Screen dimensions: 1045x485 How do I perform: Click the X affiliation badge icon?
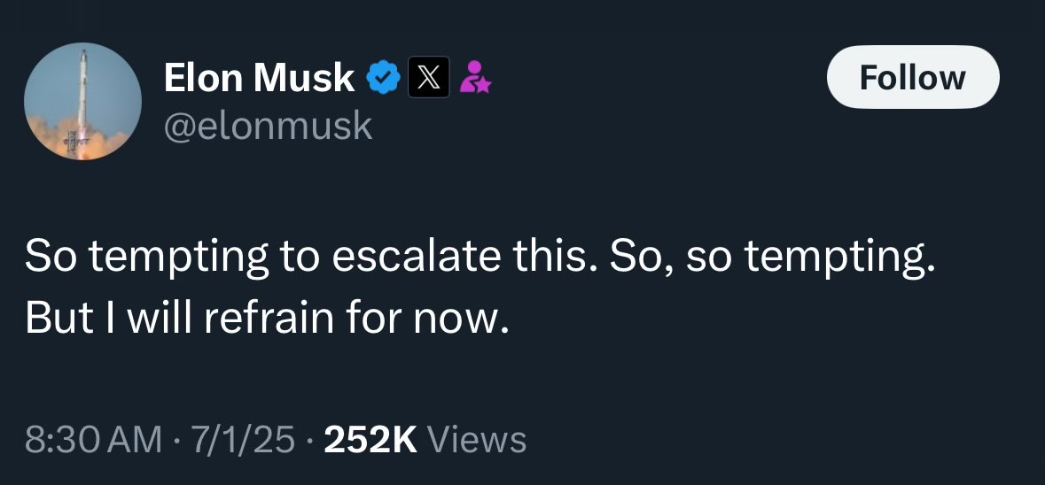click(427, 79)
